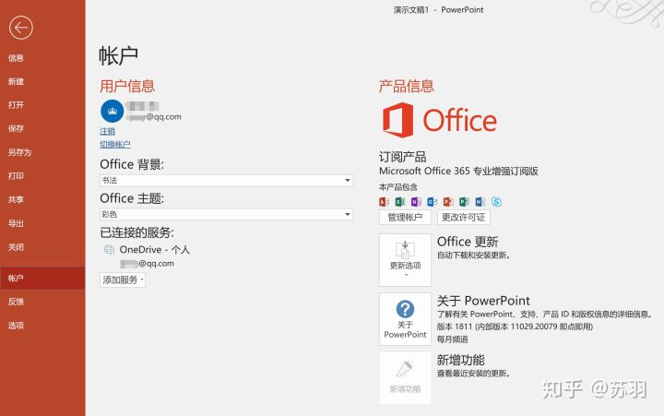Open the 信息 menu item

pos(16,58)
